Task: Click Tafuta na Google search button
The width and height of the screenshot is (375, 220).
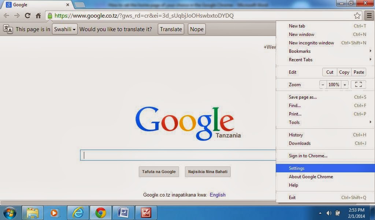Action: [x=159, y=172]
